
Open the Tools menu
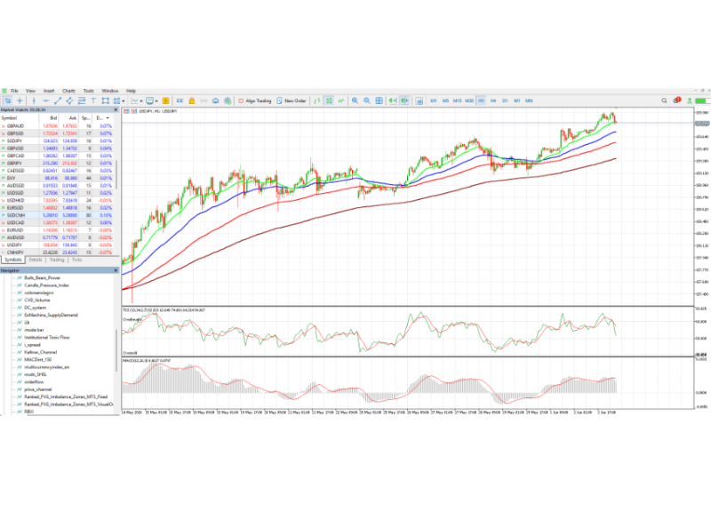(x=88, y=91)
